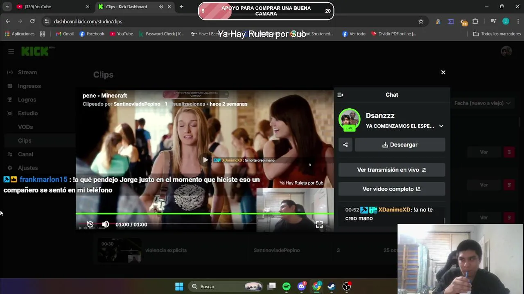This screenshot has height=294, width=524.
Task: Open Discord from the taskbar
Action: (x=302, y=286)
